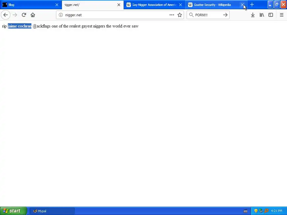Screen dimensions: 287x215
Task: Open a new tab with the plus button
Action: (x=252, y=4)
